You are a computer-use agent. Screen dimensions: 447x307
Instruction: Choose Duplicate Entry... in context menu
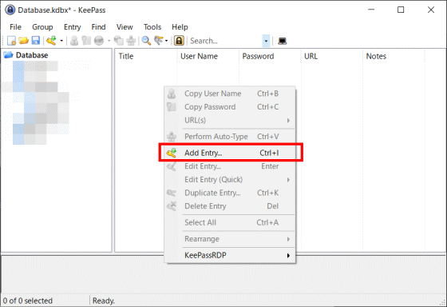[x=230, y=193]
